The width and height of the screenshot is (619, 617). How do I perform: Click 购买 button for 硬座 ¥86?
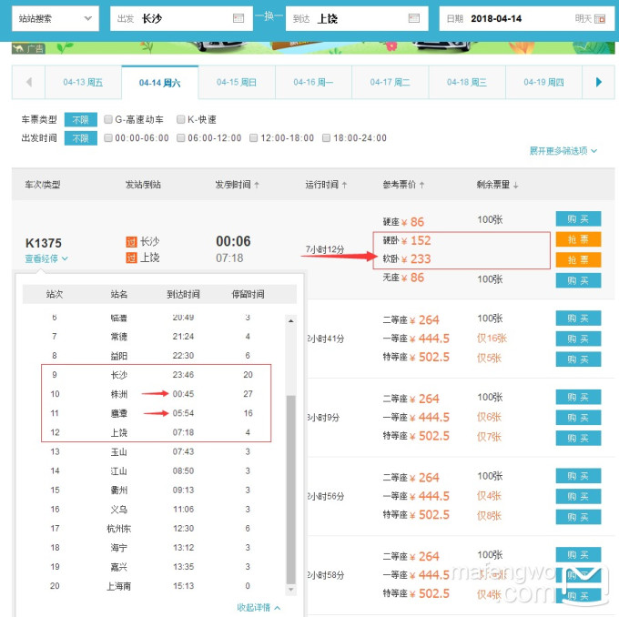[x=578, y=219]
